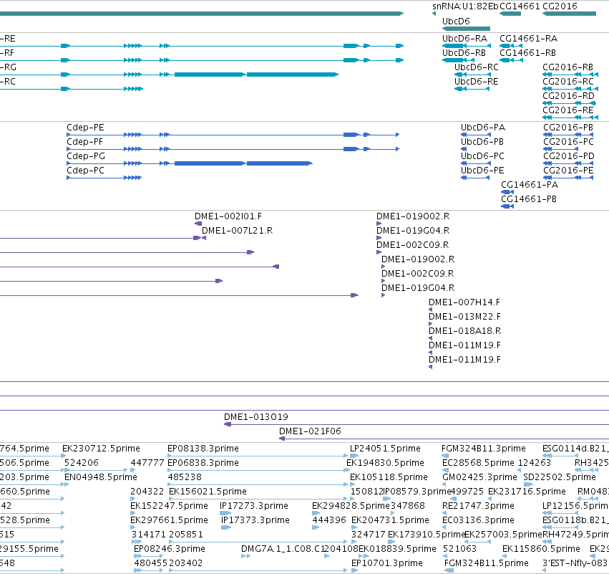
Task: Select the UbcD6-PA protein label
Action: point(483,128)
